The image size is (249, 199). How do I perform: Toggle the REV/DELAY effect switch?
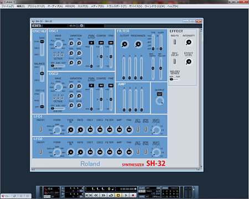coord(175,61)
